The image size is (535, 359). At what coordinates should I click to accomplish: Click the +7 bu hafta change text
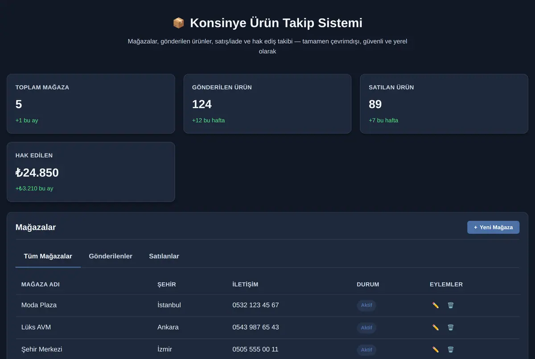(x=383, y=120)
